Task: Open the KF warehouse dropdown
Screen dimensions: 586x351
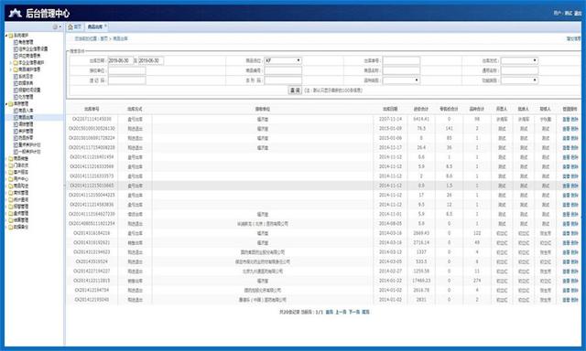Action: coord(283,60)
